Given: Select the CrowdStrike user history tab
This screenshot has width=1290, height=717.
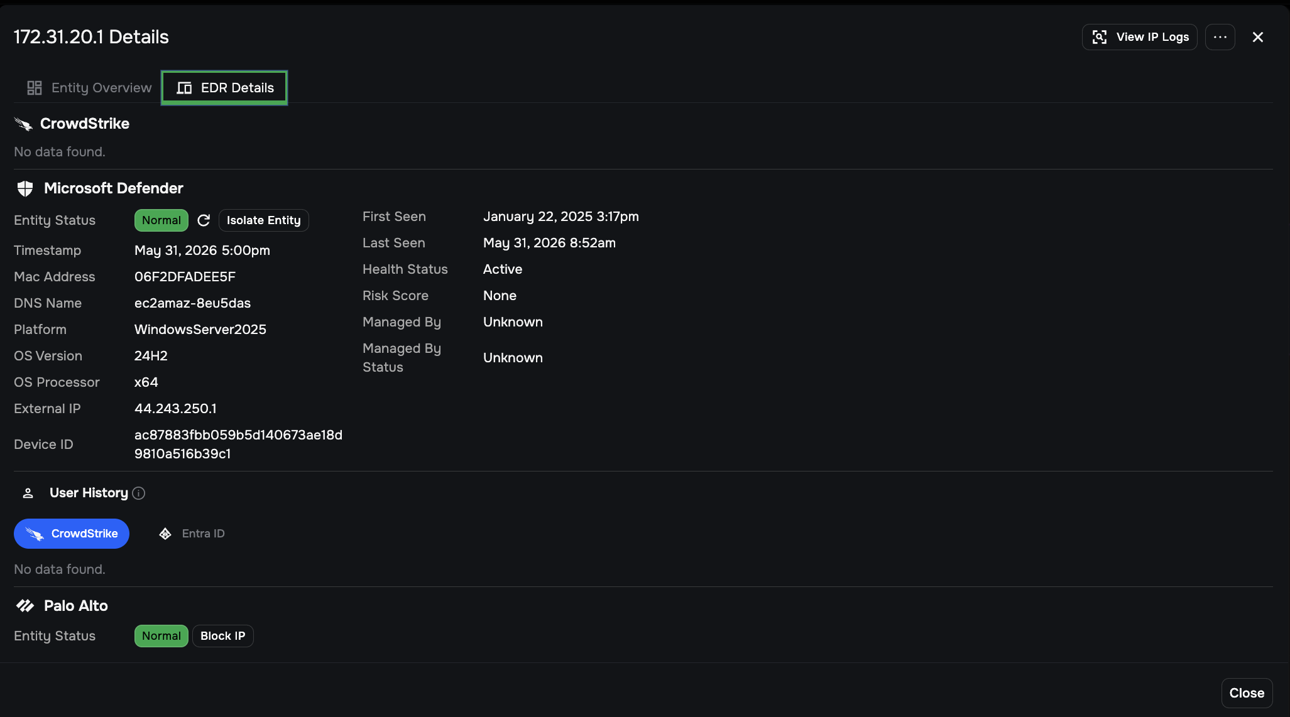Looking at the screenshot, I should [72, 534].
